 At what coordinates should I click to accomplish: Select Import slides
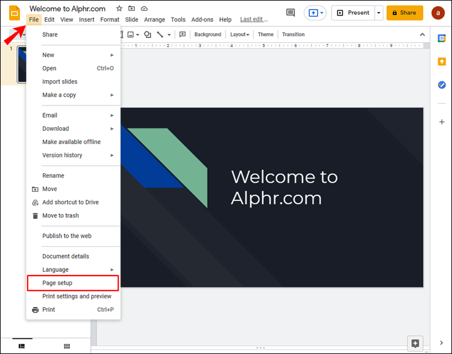pyautogui.click(x=73, y=81)
